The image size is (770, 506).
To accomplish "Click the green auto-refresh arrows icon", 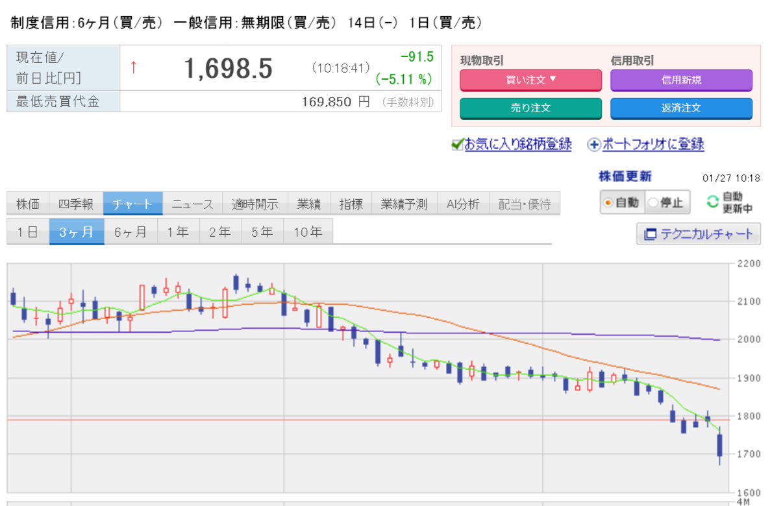I will [x=713, y=202].
